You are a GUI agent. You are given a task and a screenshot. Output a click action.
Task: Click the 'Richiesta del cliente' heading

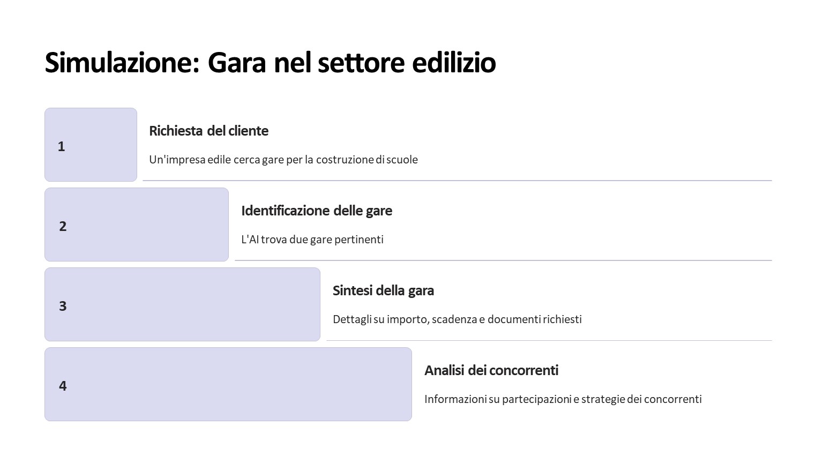coord(209,131)
